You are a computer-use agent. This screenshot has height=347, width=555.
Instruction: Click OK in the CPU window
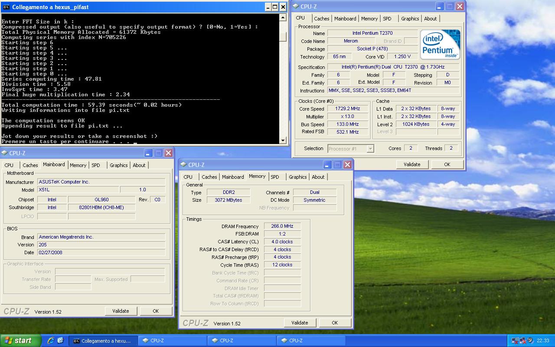tap(447, 164)
